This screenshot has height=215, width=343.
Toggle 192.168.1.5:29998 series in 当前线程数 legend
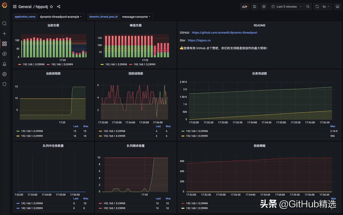(x=32, y=131)
